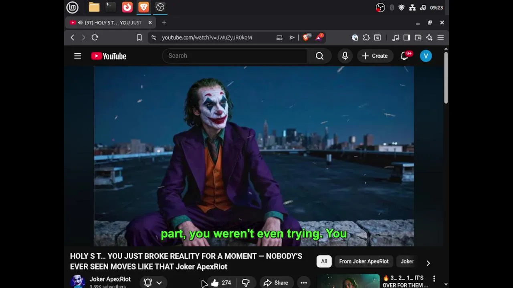Open Joker ApexRiot channel avatar
Viewport: 513px width, 288px height.
click(x=78, y=281)
